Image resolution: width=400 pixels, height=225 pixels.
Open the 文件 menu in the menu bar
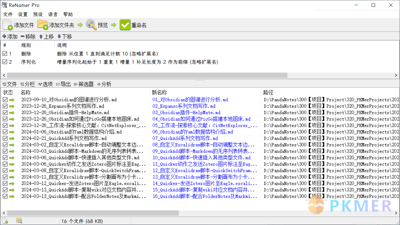[8, 14]
